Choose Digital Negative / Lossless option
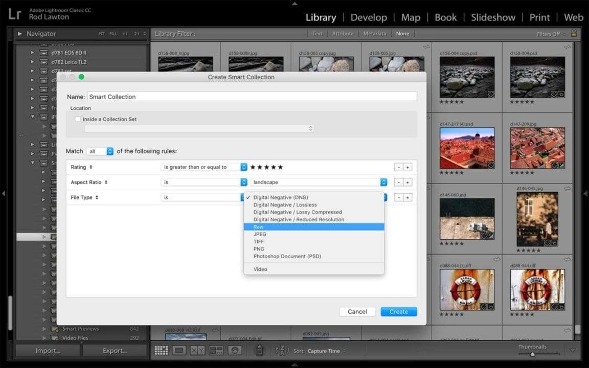 coord(314,205)
